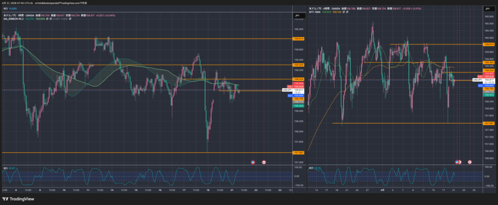Click the Japan flag event icon on 1-hour chart

[264, 162]
